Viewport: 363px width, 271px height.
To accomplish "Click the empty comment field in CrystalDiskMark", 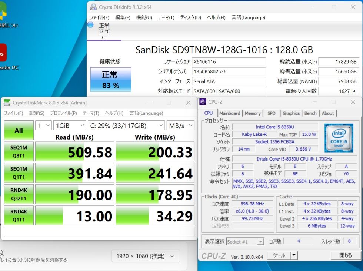I will tap(99, 232).
